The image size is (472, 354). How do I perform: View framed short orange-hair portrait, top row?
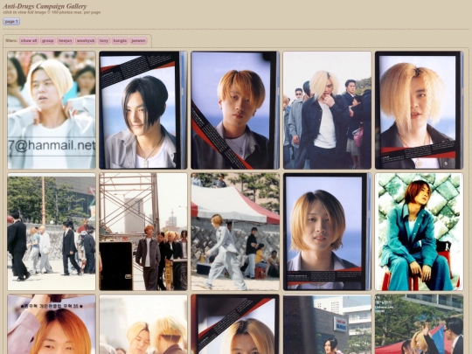pos(235,110)
